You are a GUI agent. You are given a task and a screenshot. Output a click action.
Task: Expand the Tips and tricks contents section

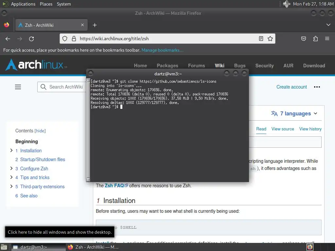(x=11, y=177)
